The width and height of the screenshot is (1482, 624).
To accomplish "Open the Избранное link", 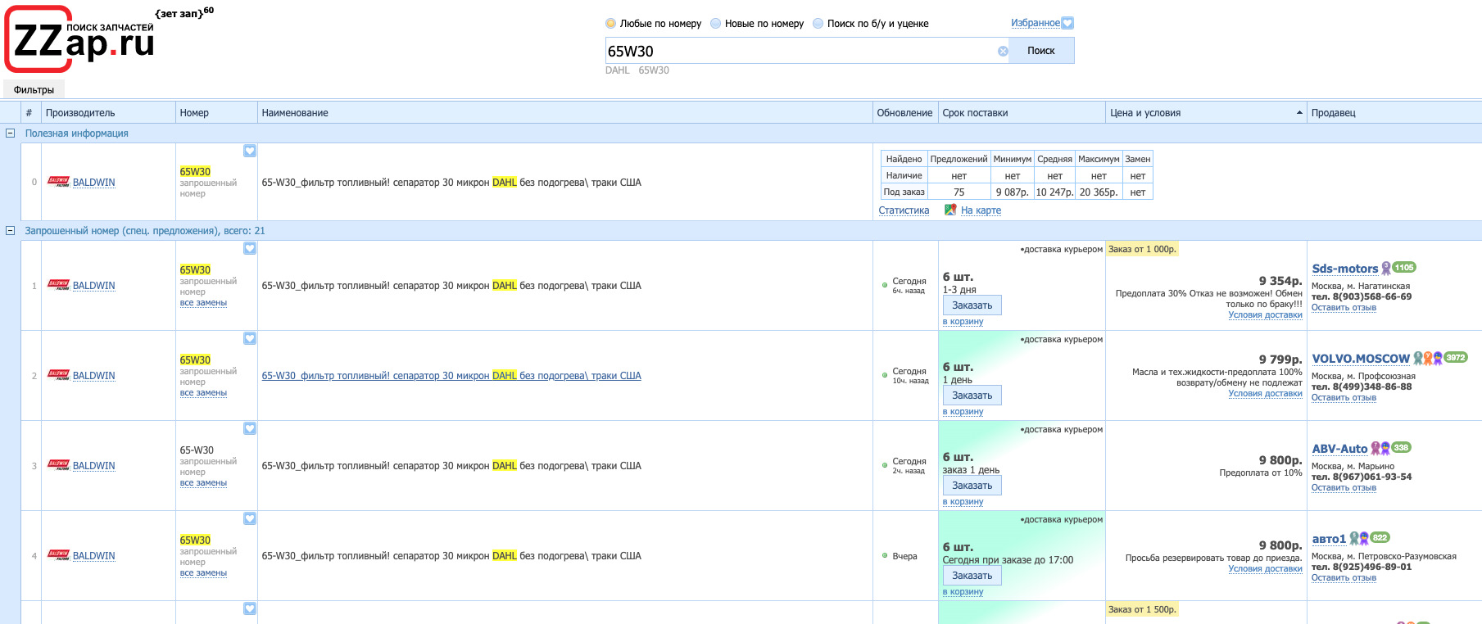I will click(1036, 23).
